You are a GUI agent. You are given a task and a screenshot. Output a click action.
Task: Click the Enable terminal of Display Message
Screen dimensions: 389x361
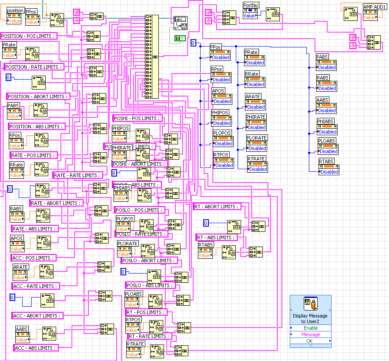(311, 328)
